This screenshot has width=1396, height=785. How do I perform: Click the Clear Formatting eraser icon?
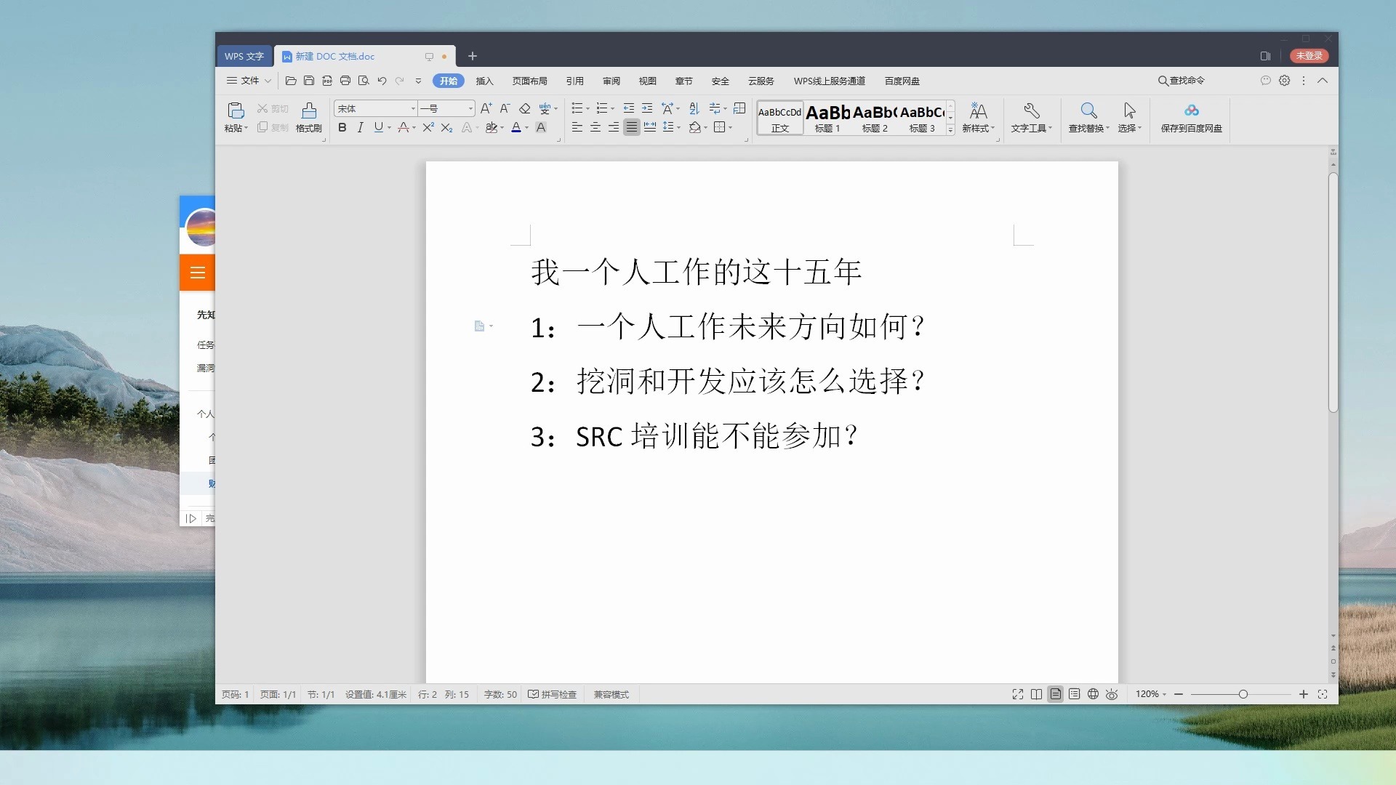[524, 108]
